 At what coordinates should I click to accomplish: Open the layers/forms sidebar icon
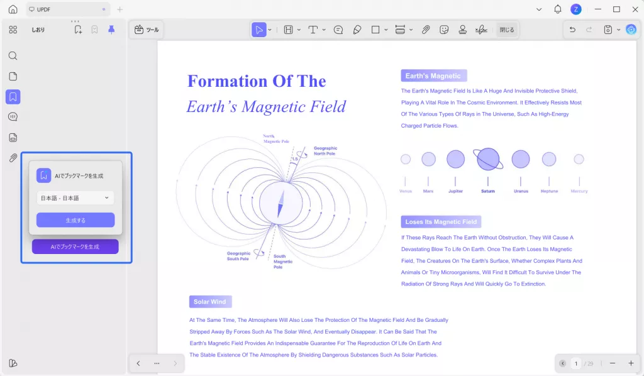[x=13, y=138]
